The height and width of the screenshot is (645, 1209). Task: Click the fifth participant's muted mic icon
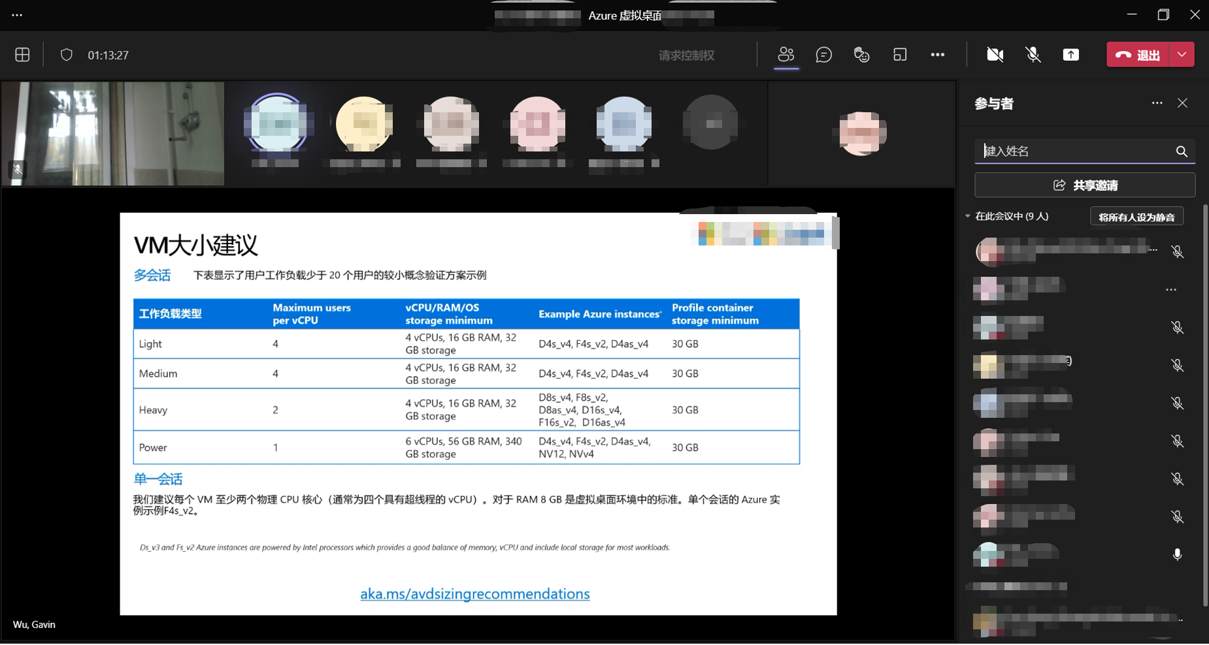(x=1178, y=403)
